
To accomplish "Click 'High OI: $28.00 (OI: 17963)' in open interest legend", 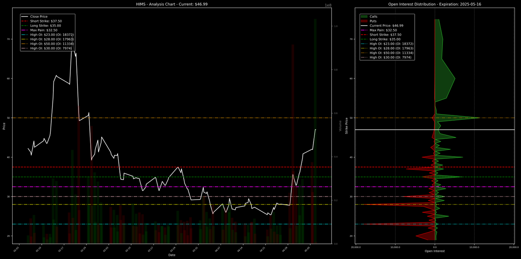I will click(x=391, y=48).
